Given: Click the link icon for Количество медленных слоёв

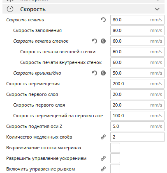Looking at the screenshot, I should (103, 137).
